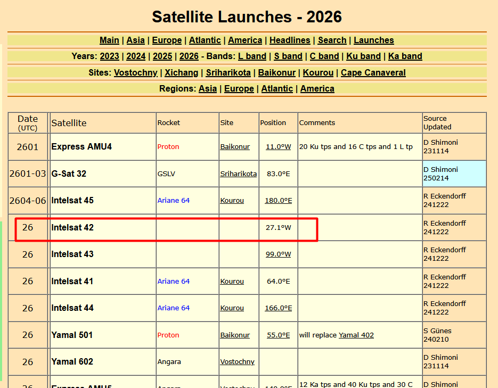Select year 2024 launches
The image size is (498, 388).
[136, 56]
